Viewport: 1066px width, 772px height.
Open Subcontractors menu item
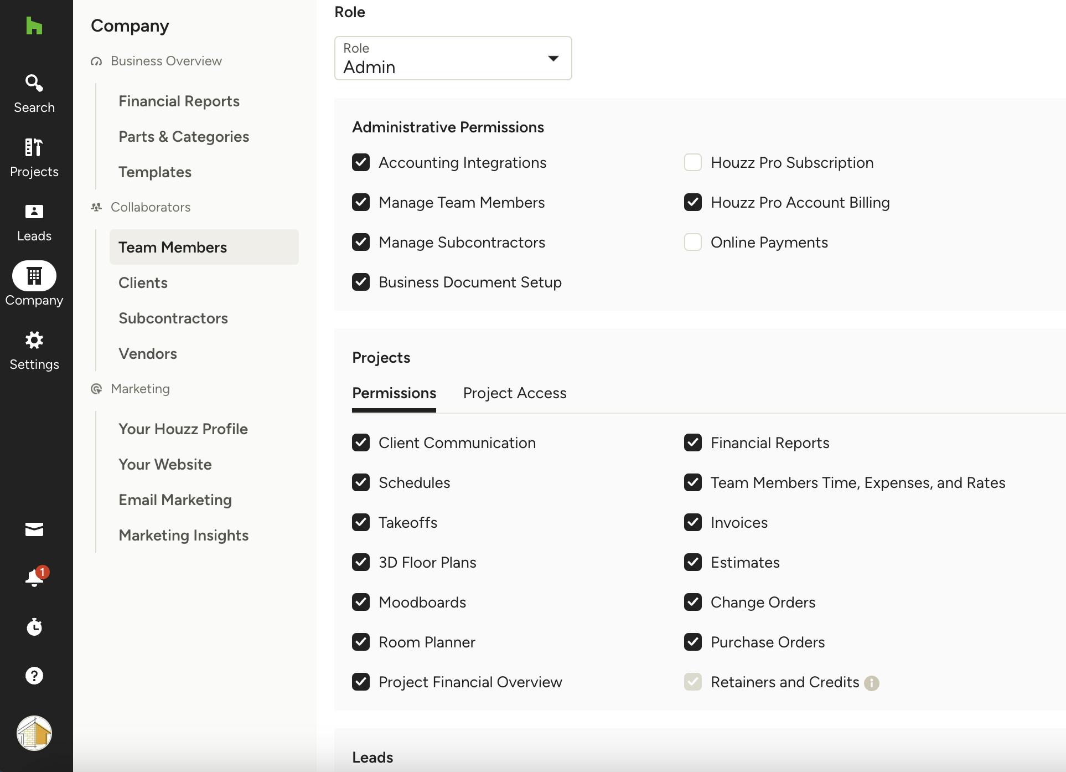(x=173, y=318)
